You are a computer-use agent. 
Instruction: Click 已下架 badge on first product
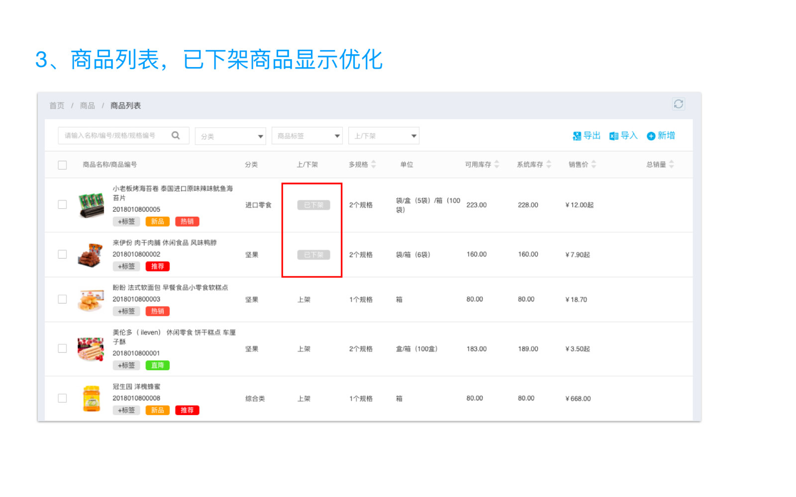pyautogui.click(x=313, y=205)
